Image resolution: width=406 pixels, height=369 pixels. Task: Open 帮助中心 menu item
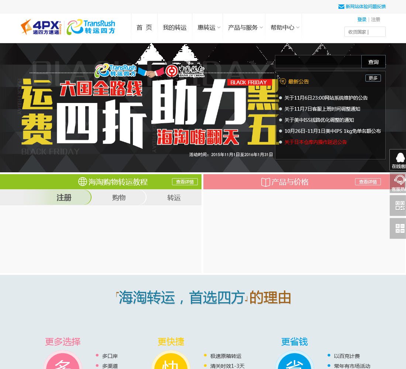282,27
